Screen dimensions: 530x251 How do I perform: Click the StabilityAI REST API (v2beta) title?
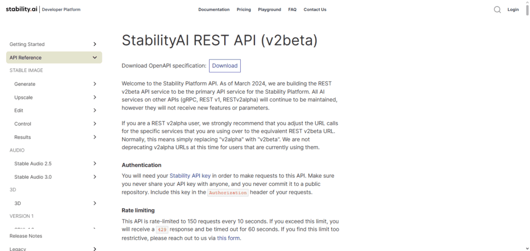click(219, 40)
